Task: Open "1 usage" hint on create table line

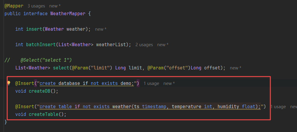Action: click(x=278, y=107)
